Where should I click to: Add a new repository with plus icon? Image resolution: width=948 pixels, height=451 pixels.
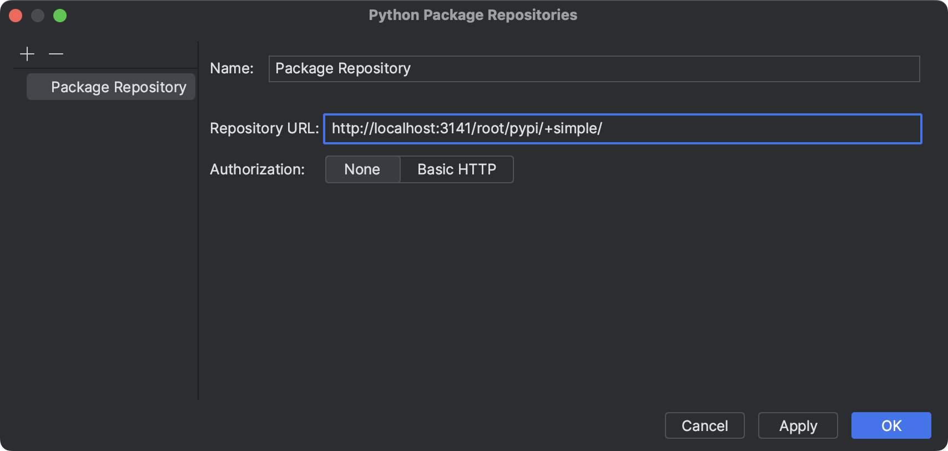coord(27,54)
